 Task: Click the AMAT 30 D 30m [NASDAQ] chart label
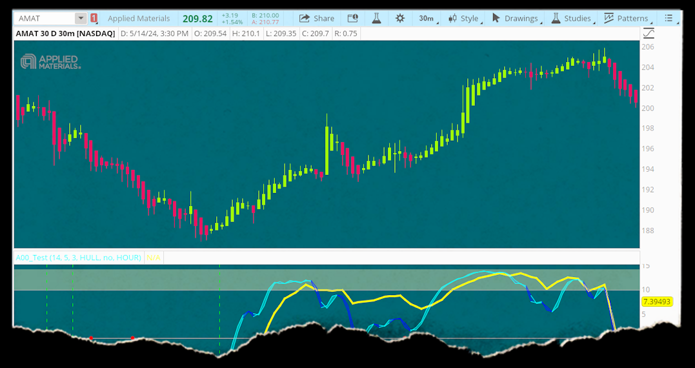coord(66,34)
